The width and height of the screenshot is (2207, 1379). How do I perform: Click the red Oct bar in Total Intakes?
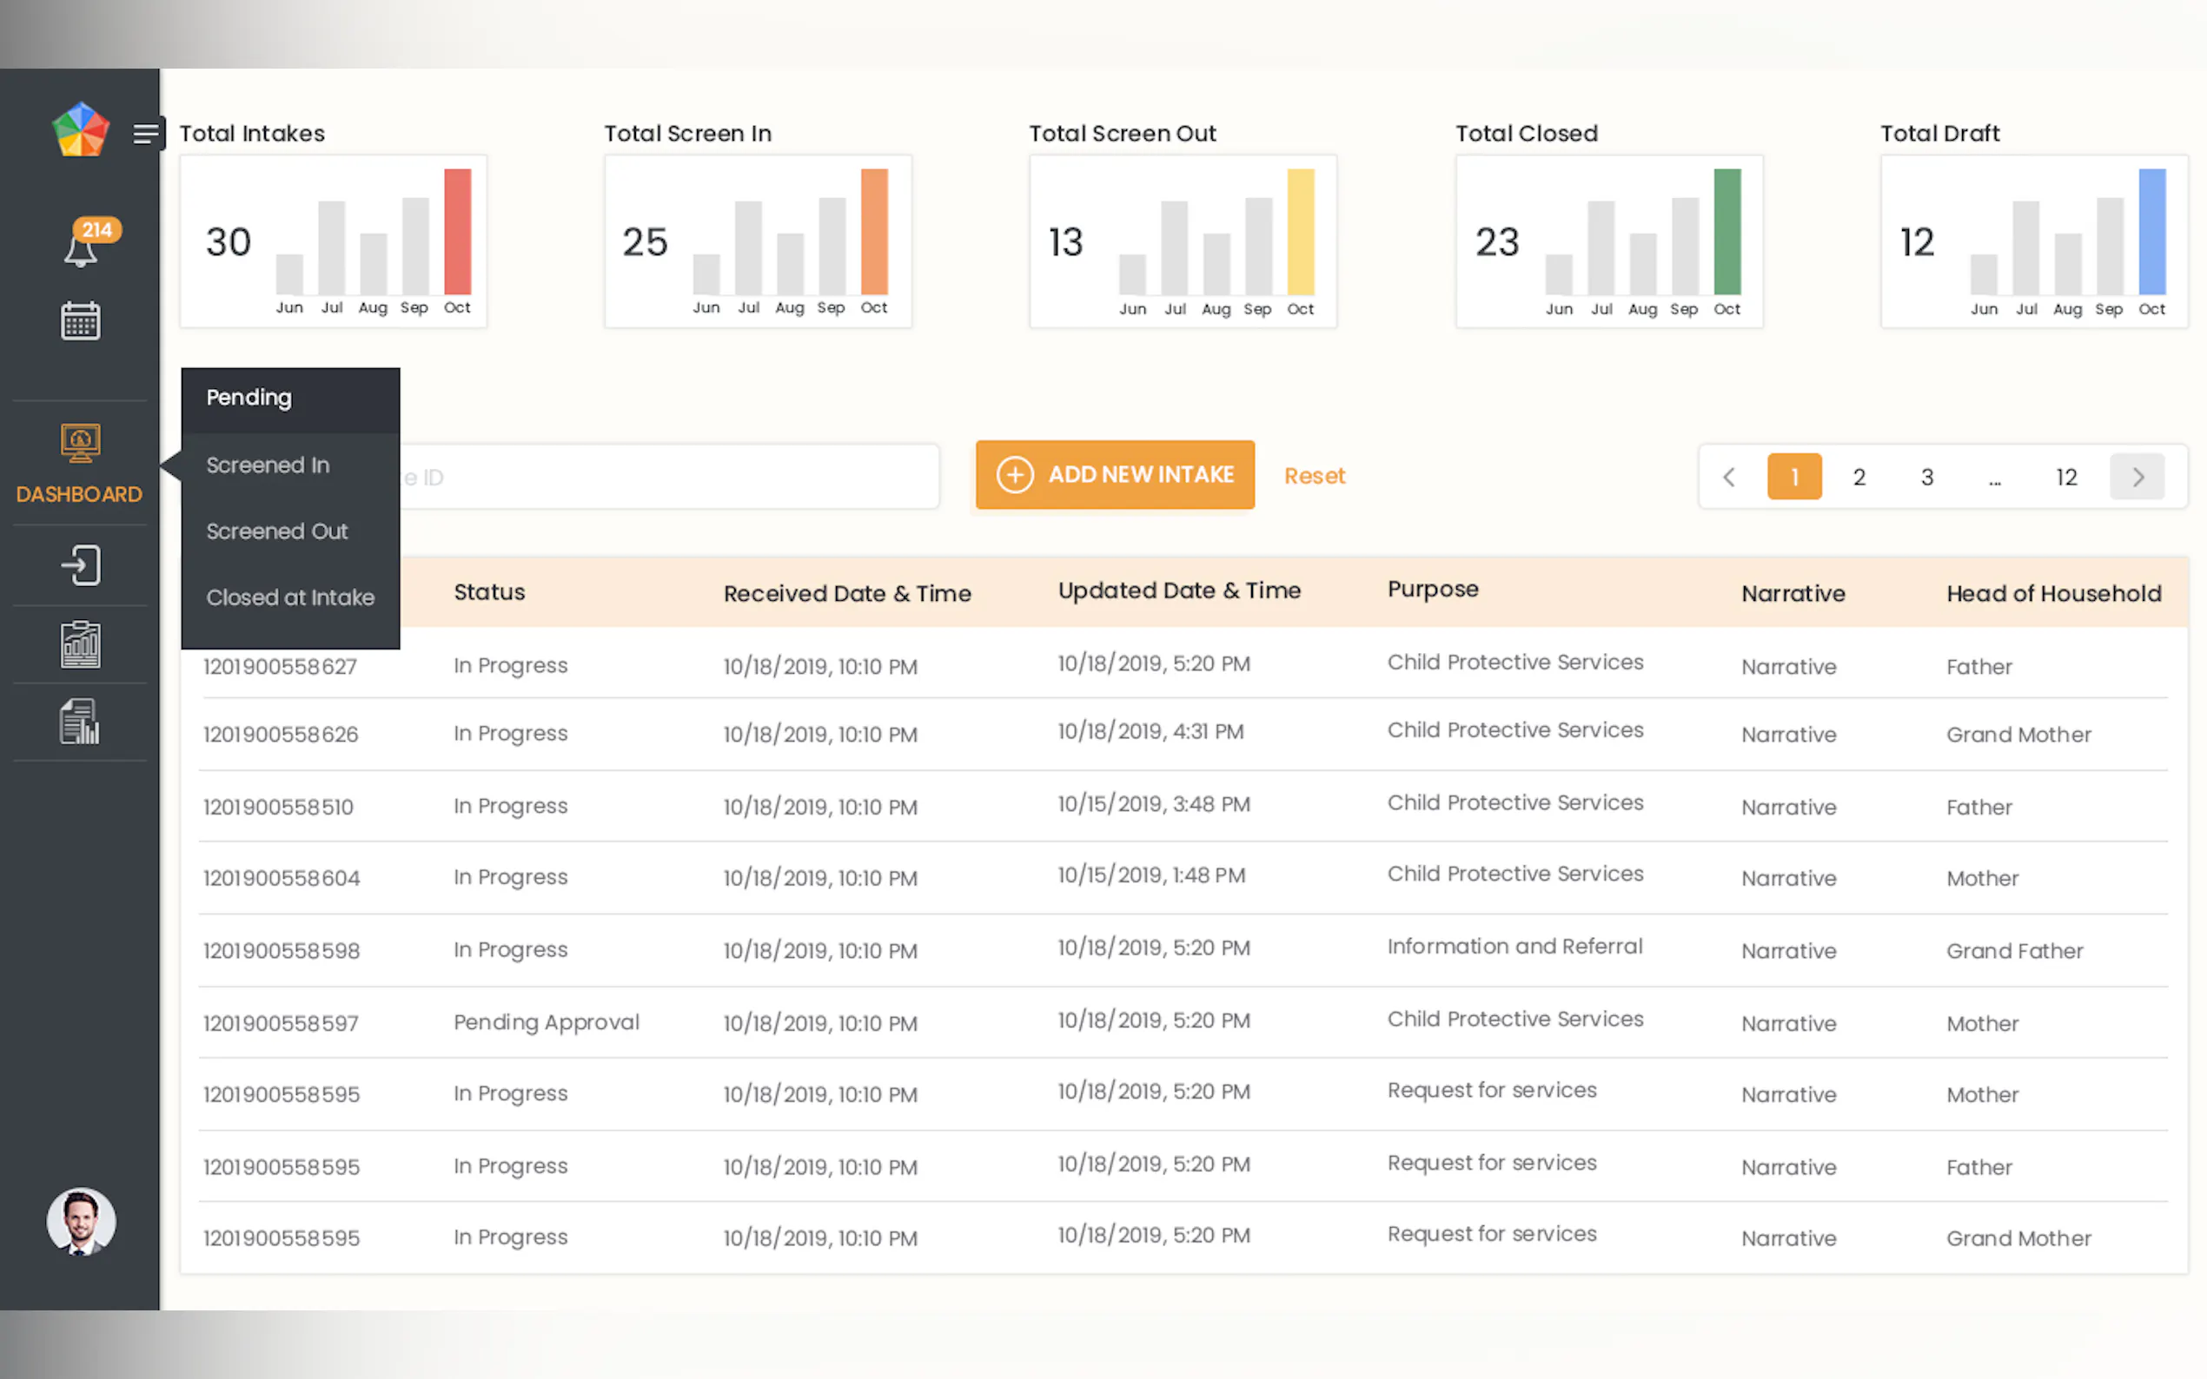point(457,232)
